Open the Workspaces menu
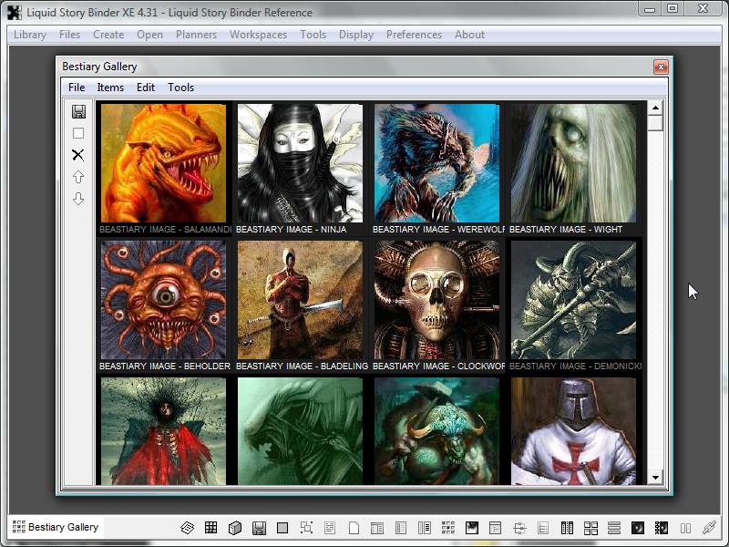The image size is (729, 547). [258, 35]
